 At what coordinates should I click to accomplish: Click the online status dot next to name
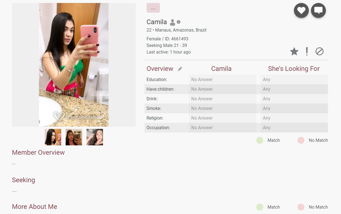click(x=178, y=22)
